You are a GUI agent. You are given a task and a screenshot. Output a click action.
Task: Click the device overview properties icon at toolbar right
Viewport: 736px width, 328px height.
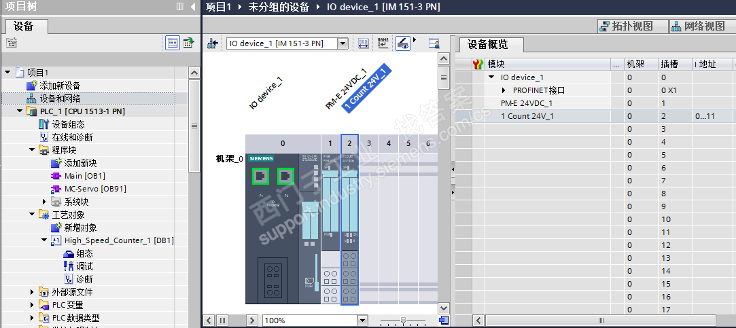tap(434, 43)
